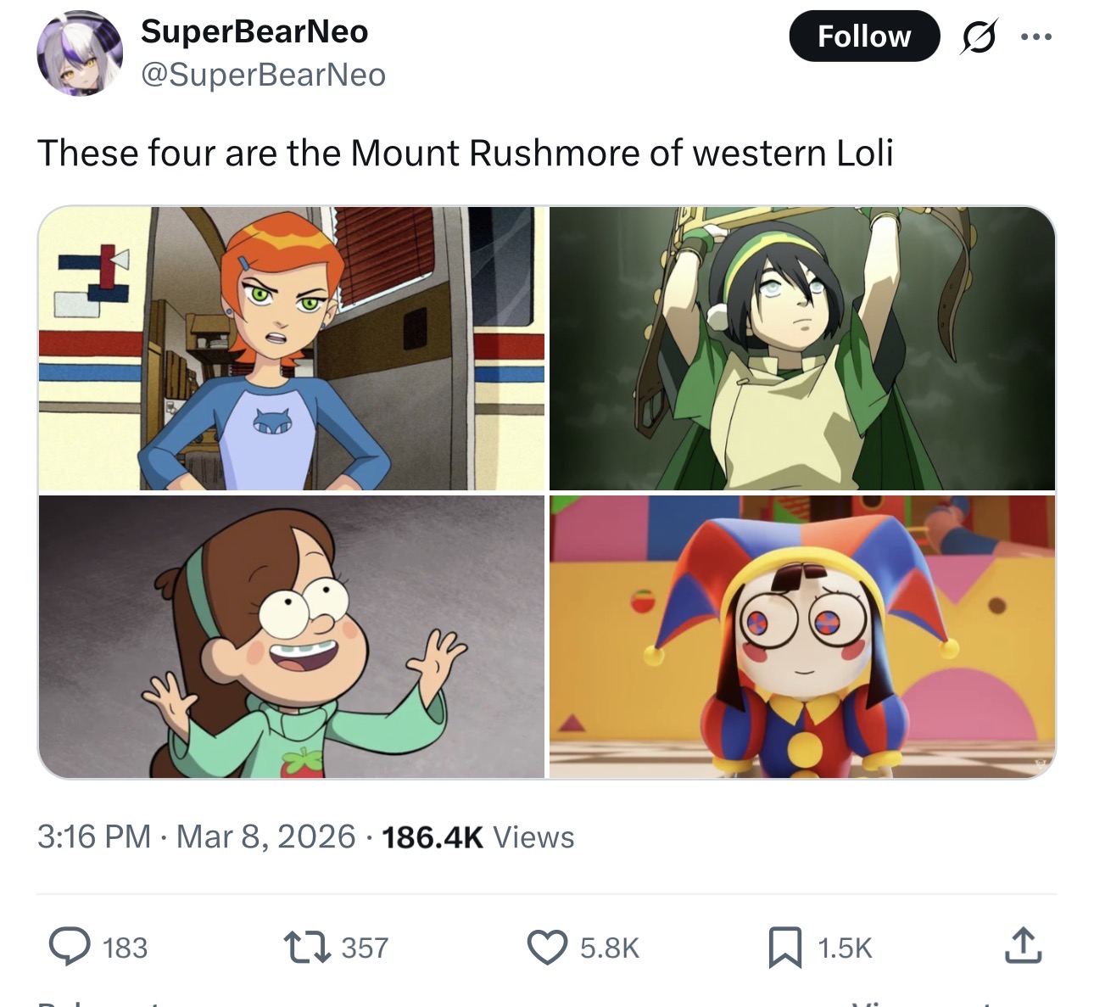Follow the SuperBearNeo account
1094x1007 pixels.
tap(864, 36)
